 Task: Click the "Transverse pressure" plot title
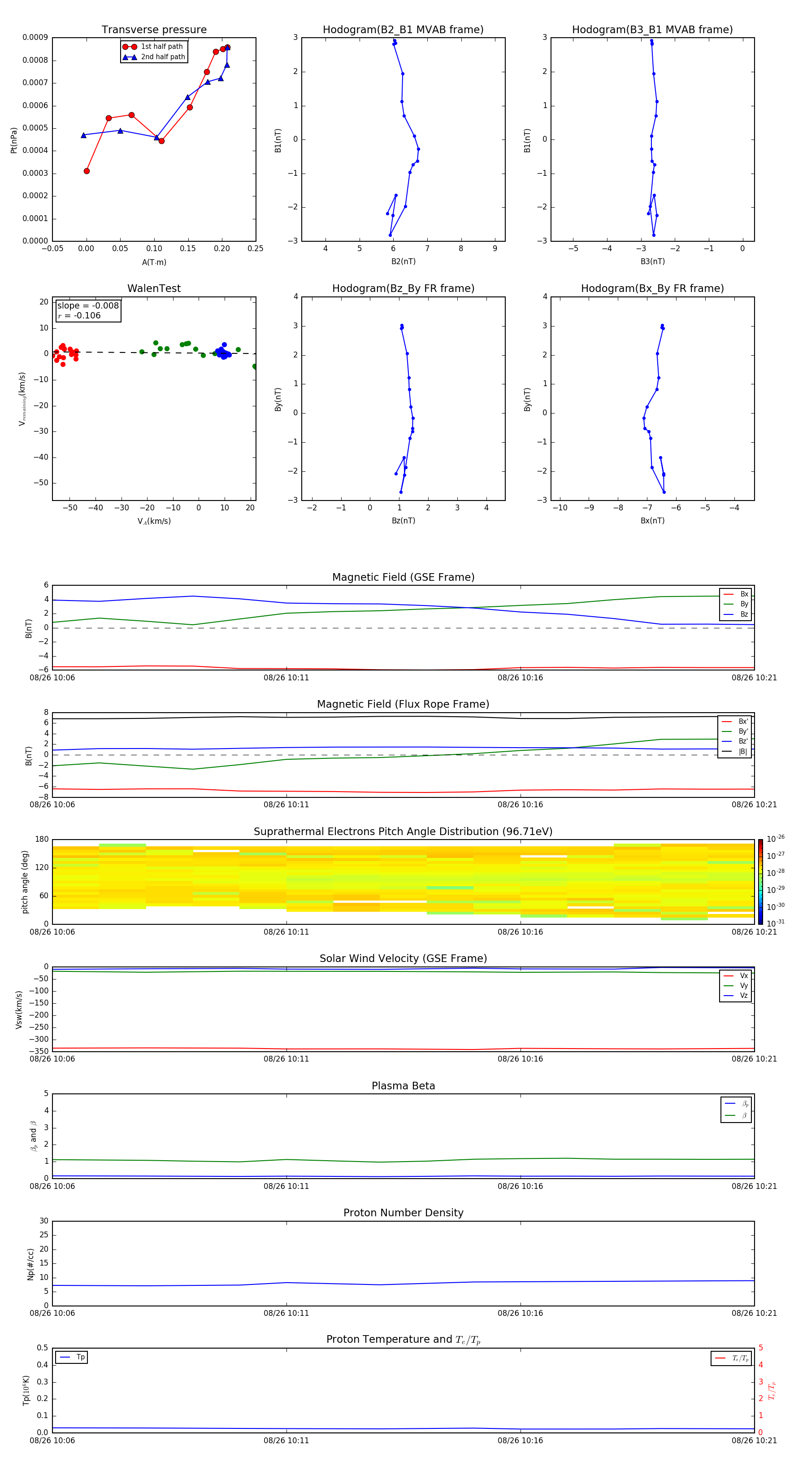tap(154, 30)
